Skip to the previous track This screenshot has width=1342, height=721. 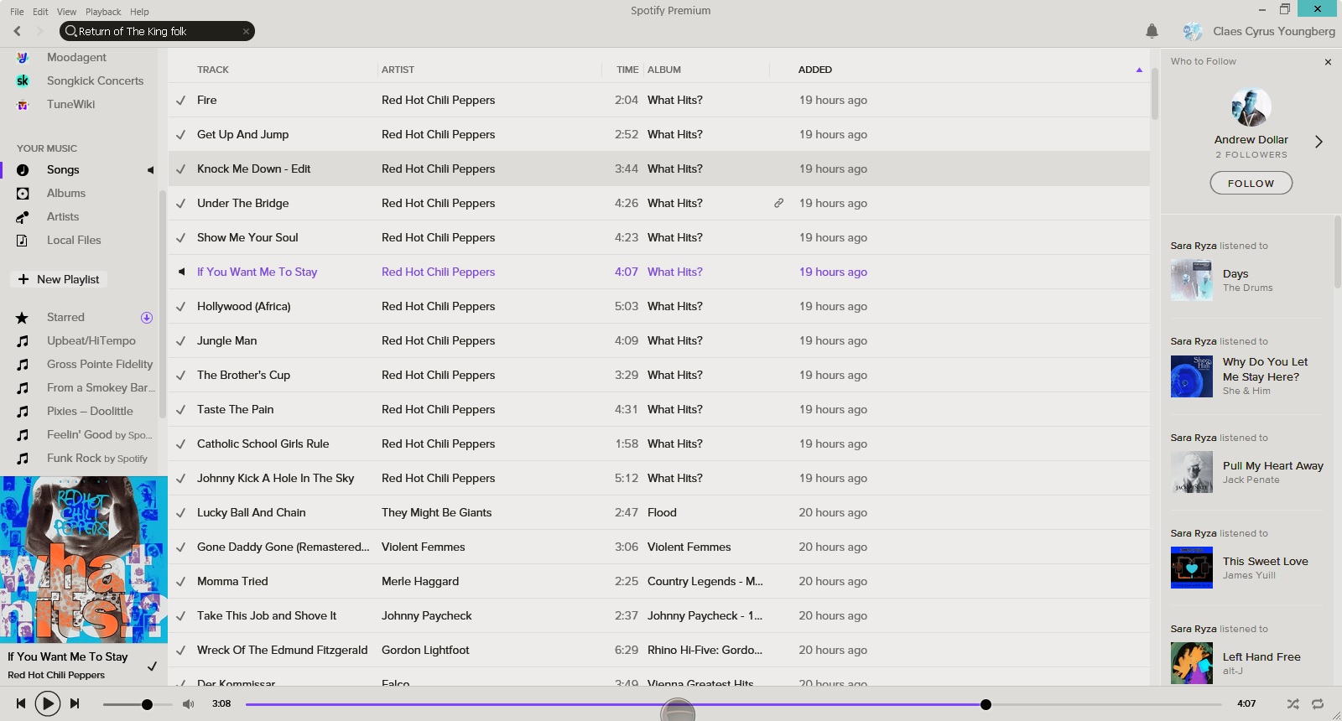(21, 703)
